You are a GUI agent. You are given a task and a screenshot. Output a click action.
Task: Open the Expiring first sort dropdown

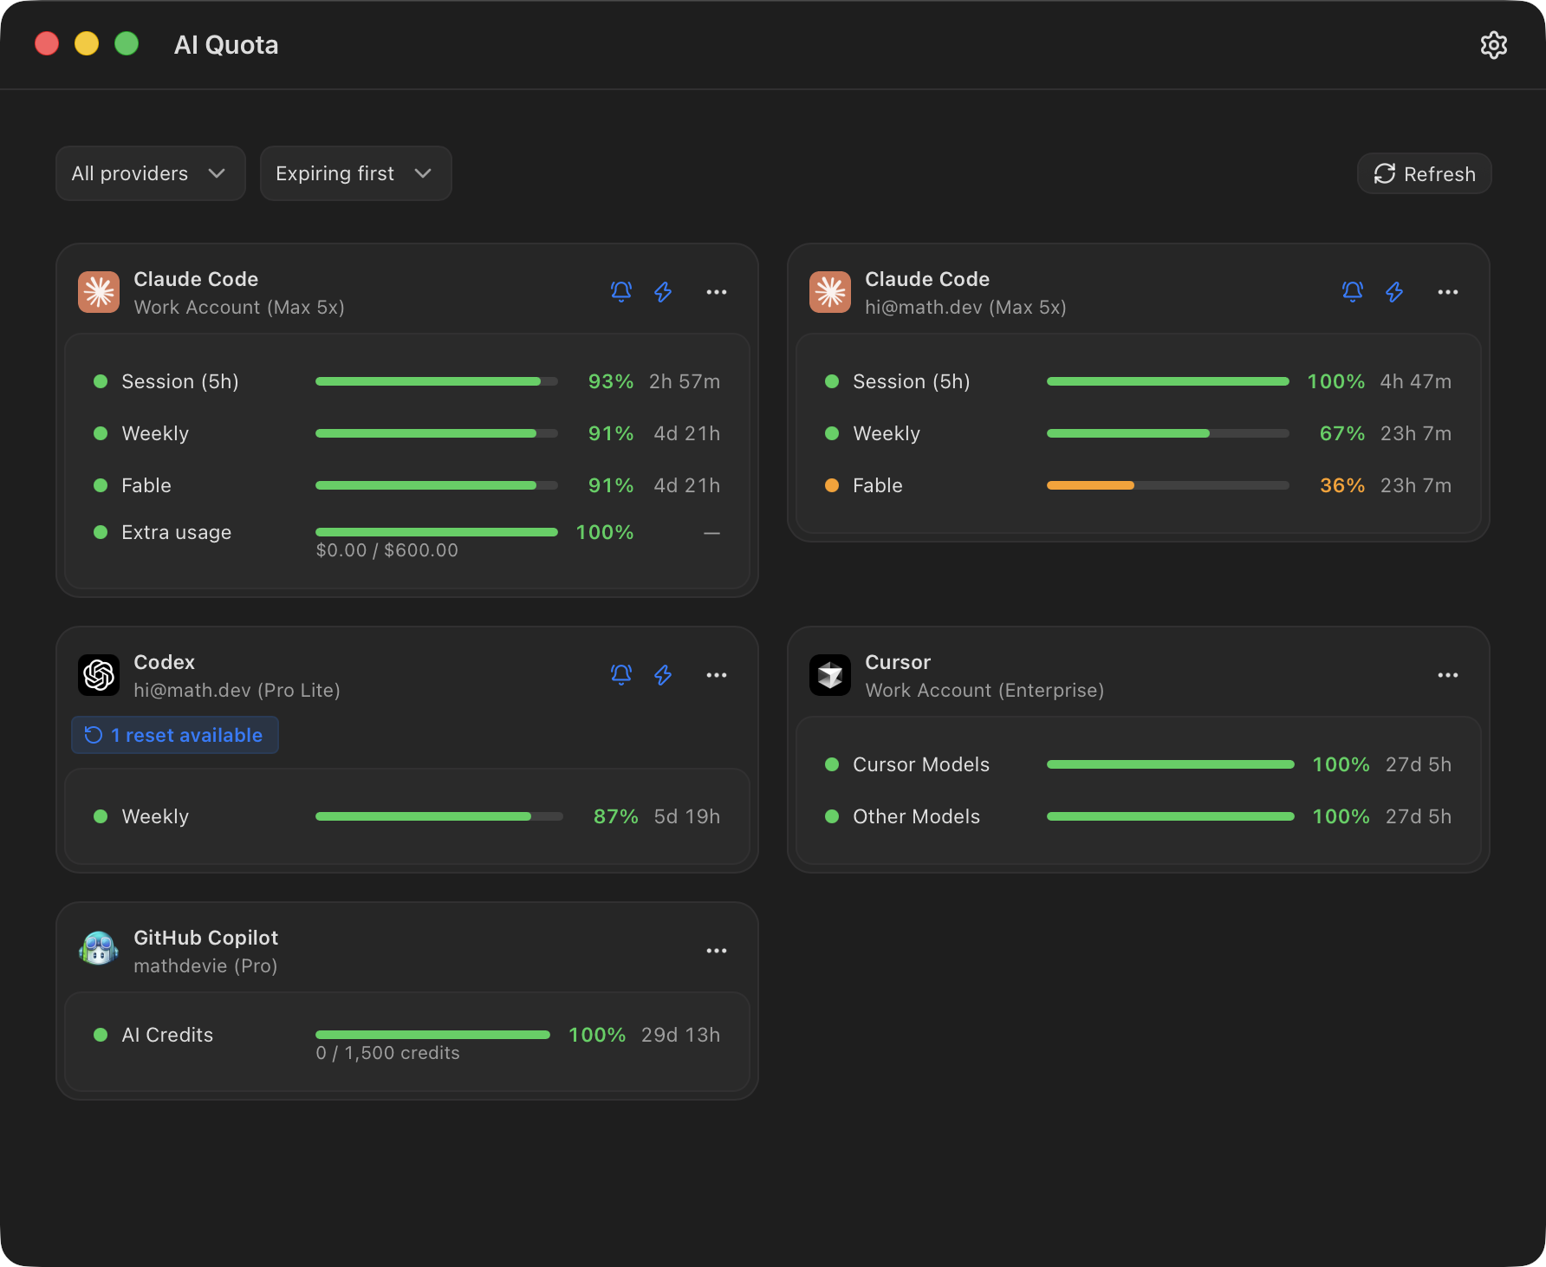(x=355, y=173)
